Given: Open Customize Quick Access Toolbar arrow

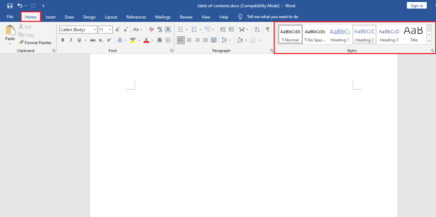Looking at the screenshot, I should (x=43, y=6).
